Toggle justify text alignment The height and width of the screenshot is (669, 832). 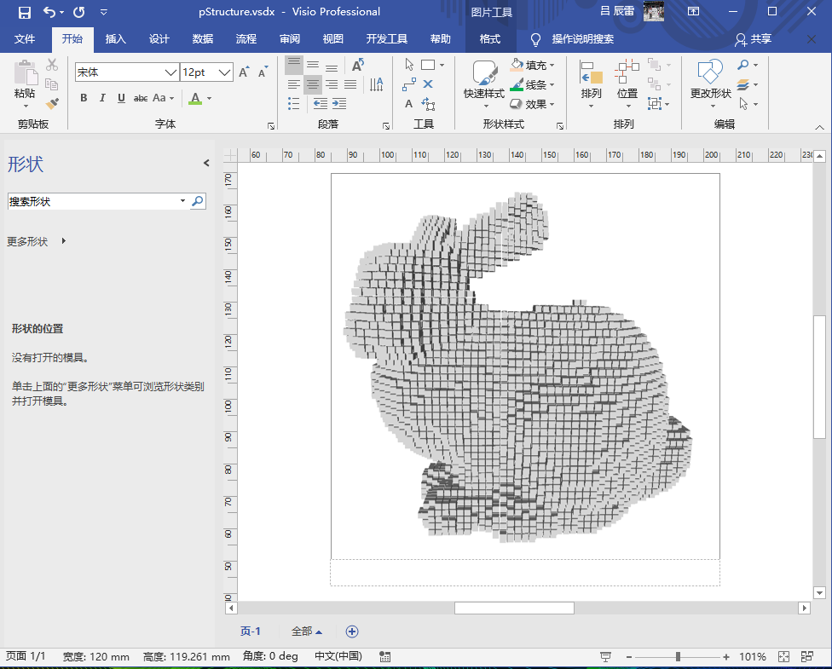350,84
